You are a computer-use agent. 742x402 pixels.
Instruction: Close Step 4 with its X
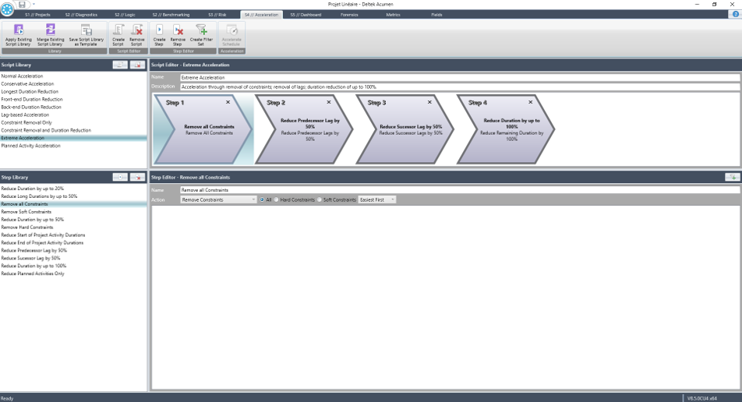click(531, 102)
